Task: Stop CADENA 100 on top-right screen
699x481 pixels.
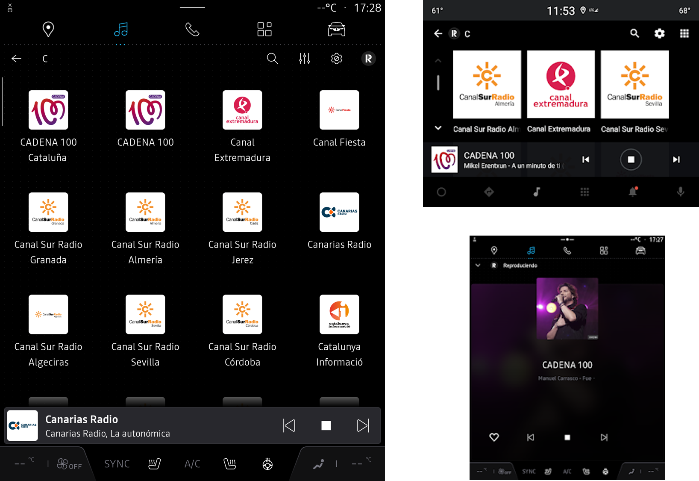Action: [x=631, y=159]
